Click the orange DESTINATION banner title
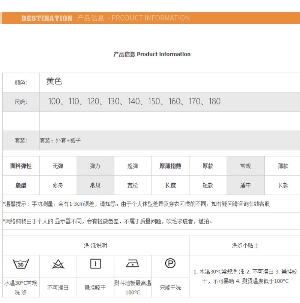 (47, 18)
